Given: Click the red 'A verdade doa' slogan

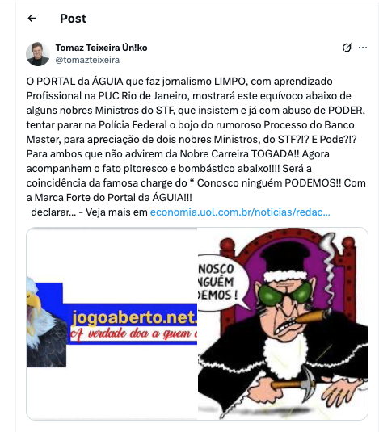Looking at the screenshot, I should pos(133,334).
